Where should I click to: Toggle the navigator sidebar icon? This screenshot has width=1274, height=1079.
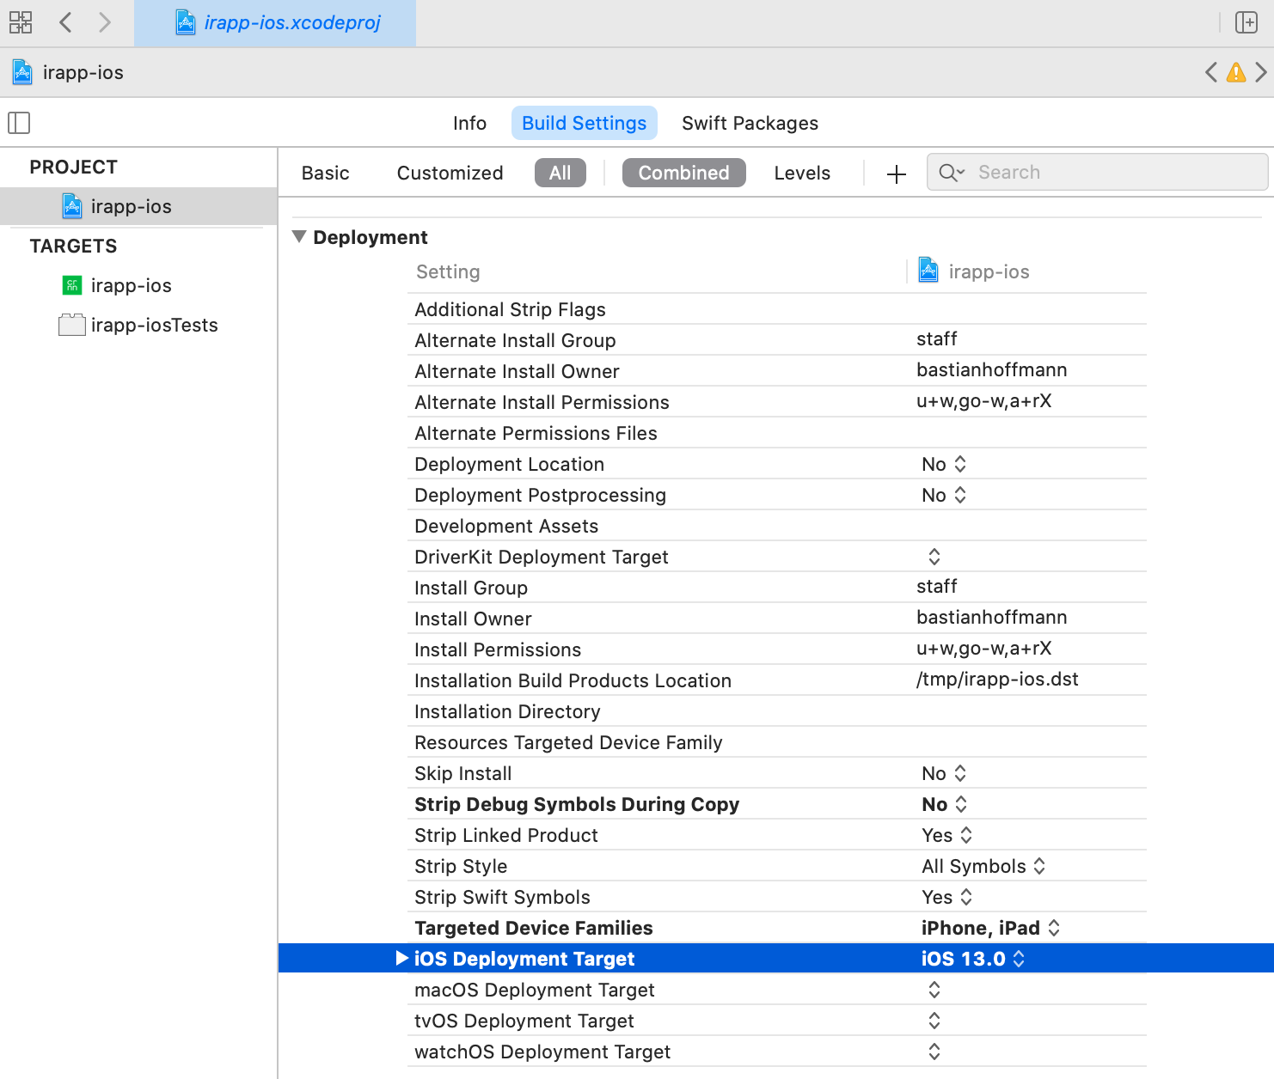[x=19, y=123]
